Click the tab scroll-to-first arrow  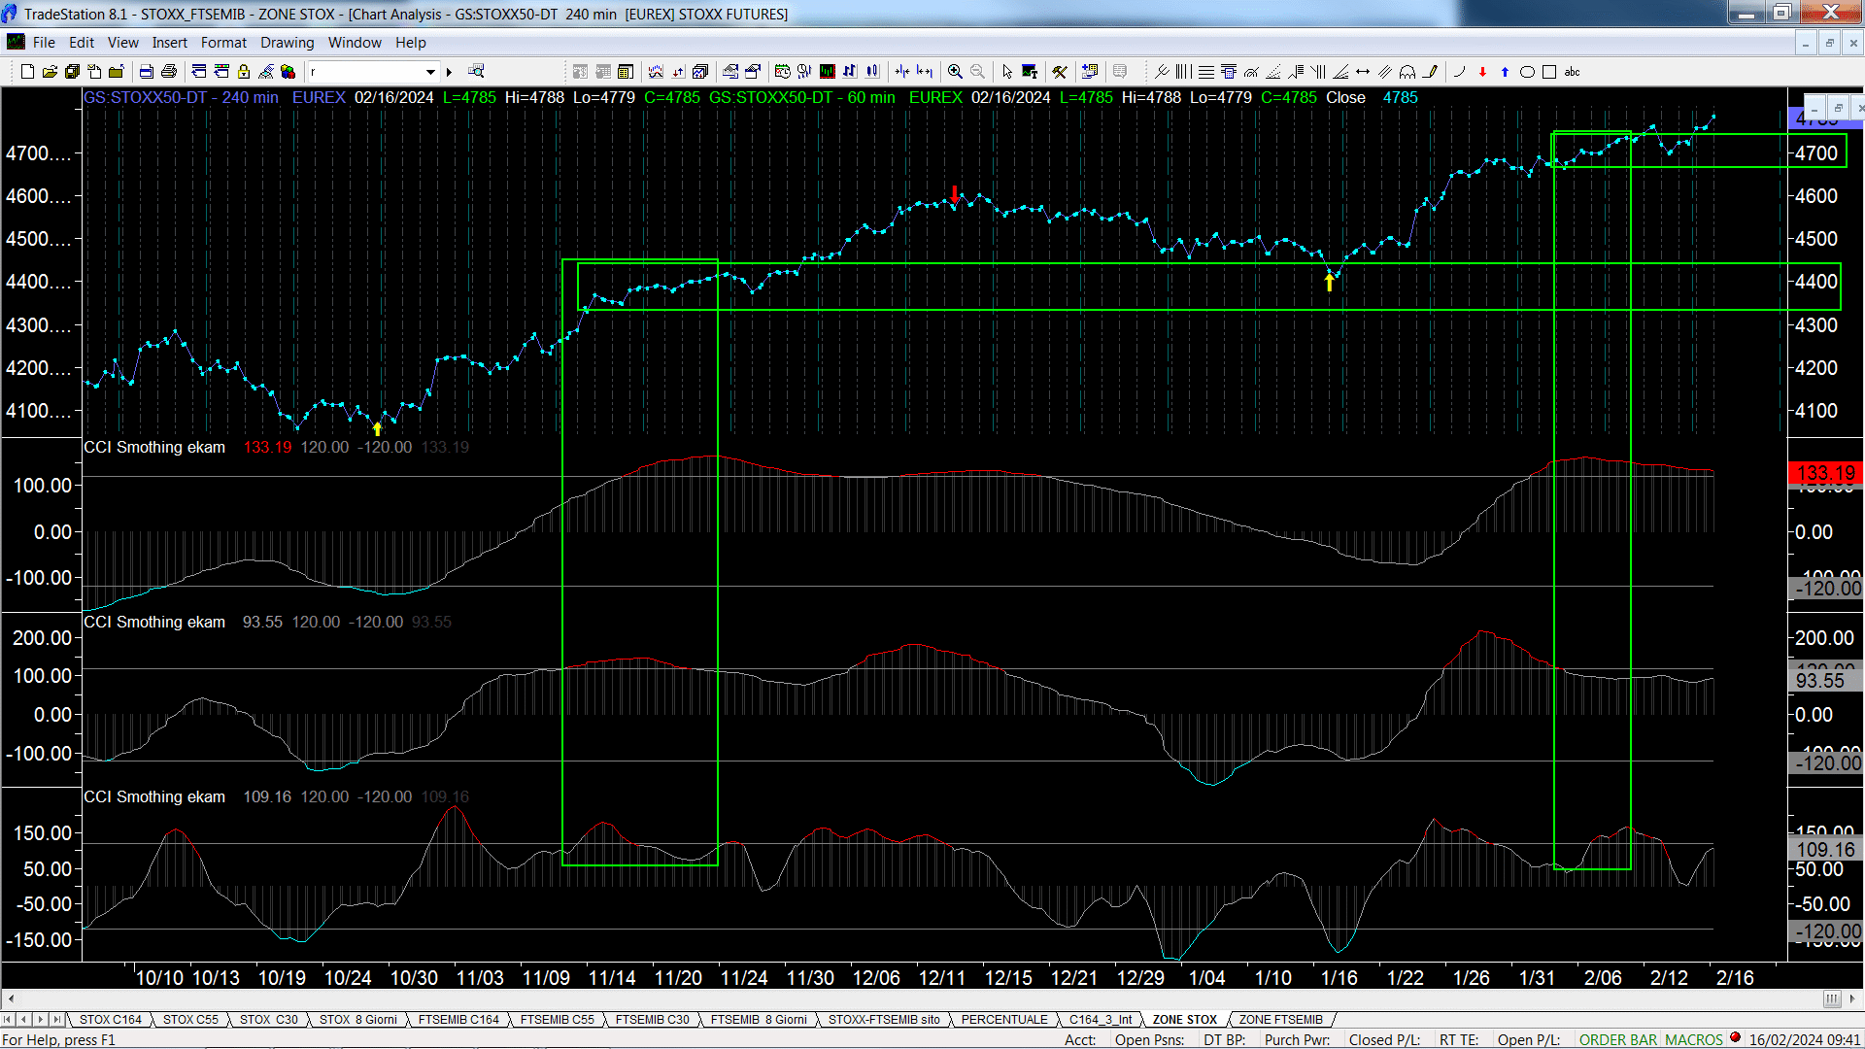click(x=8, y=1019)
